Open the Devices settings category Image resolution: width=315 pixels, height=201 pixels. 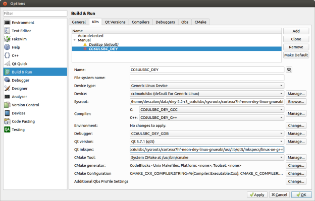coord(35,113)
